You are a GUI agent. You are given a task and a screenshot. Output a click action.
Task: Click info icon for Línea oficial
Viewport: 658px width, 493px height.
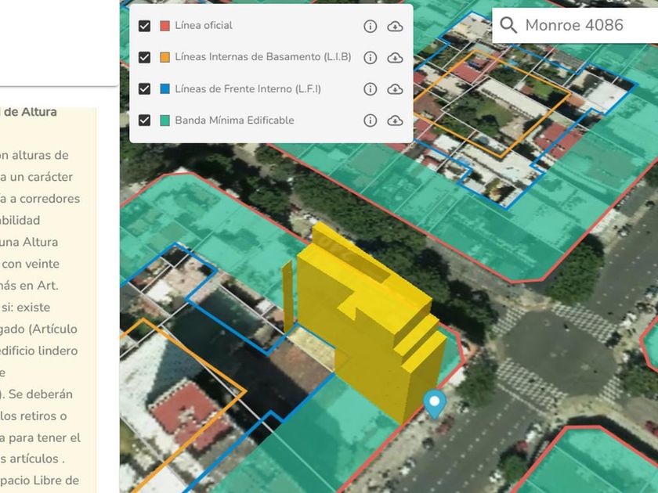[371, 26]
